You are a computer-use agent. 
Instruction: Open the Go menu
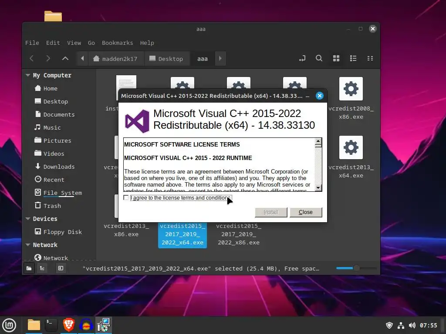91,43
